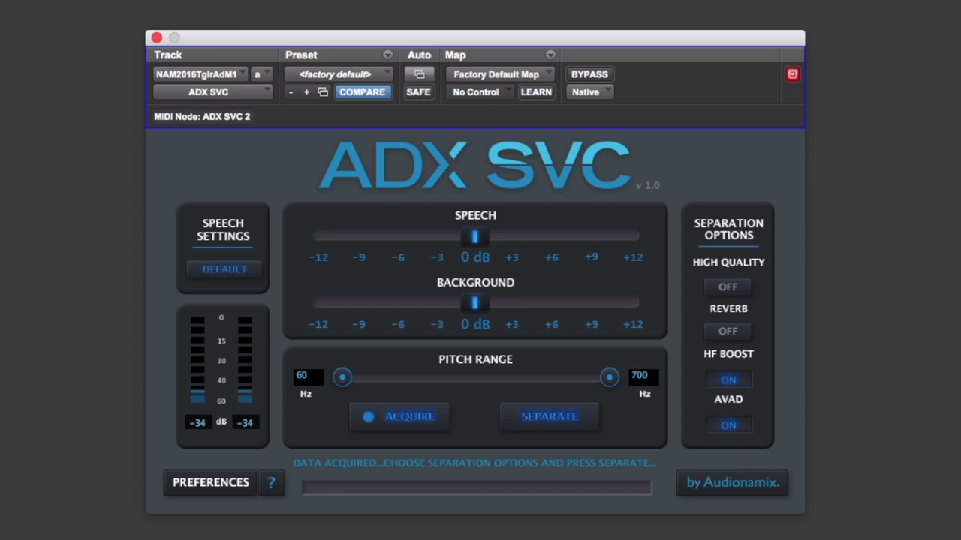This screenshot has width=961, height=540.
Task: Click the ACQUIRE button
Action: pyautogui.click(x=399, y=416)
